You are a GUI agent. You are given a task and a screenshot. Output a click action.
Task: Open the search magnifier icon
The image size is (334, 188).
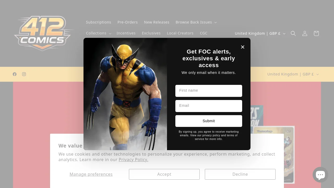point(293,33)
